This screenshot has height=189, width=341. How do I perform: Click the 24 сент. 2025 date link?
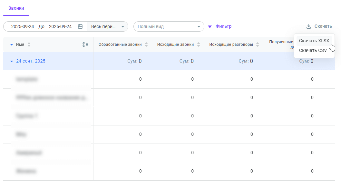tap(31, 61)
